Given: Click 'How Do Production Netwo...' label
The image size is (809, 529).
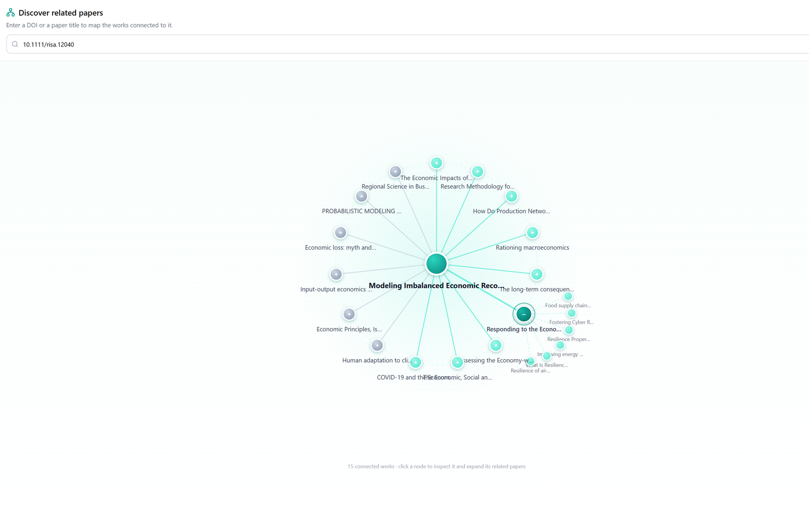Looking at the screenshot, I should (512, 211).
